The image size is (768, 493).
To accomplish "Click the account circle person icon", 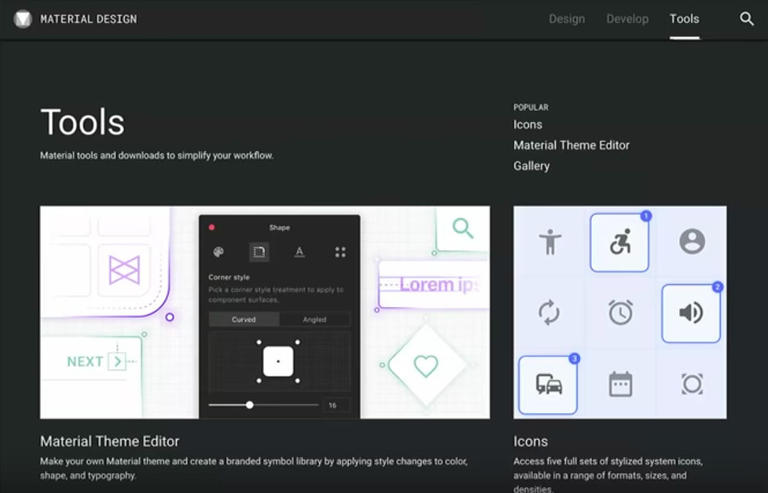I will tap(692, 242).
